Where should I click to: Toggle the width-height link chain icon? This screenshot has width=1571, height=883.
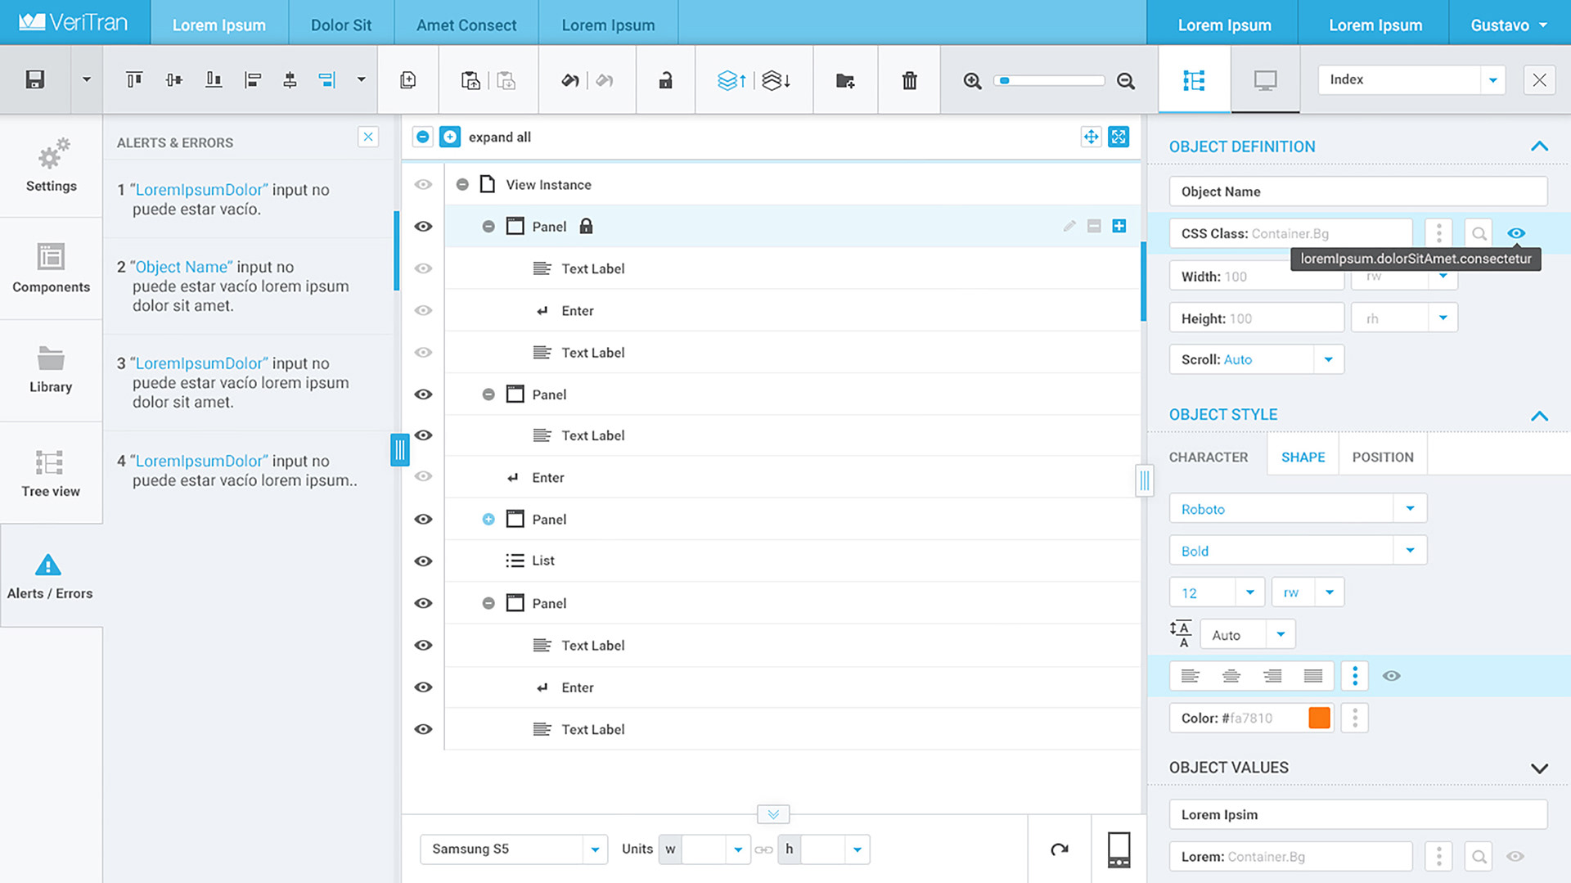click(x=763, y=849)
